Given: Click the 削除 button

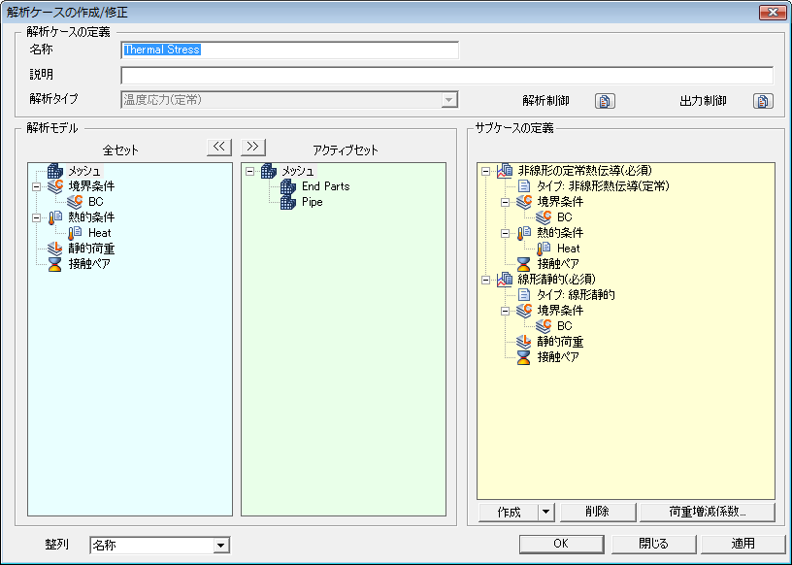Looking at the screenshot, I should pos(598,512).
